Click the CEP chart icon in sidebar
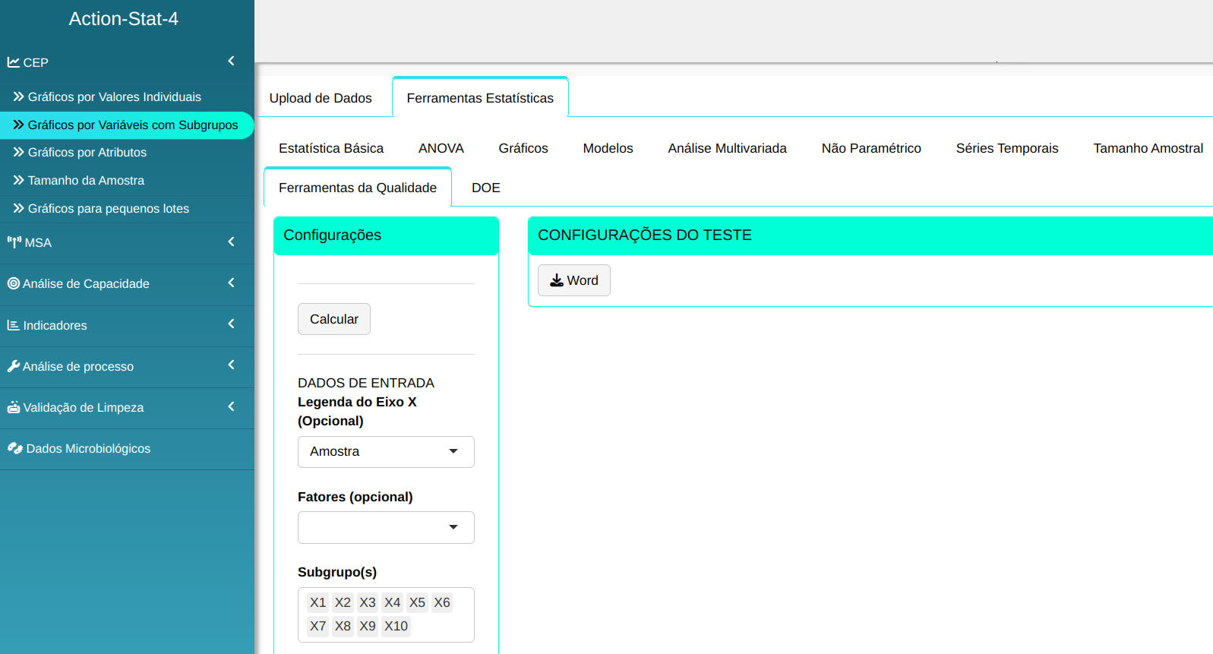Image resolution: width=1213 pixels, height=654 pixels. 14,62
